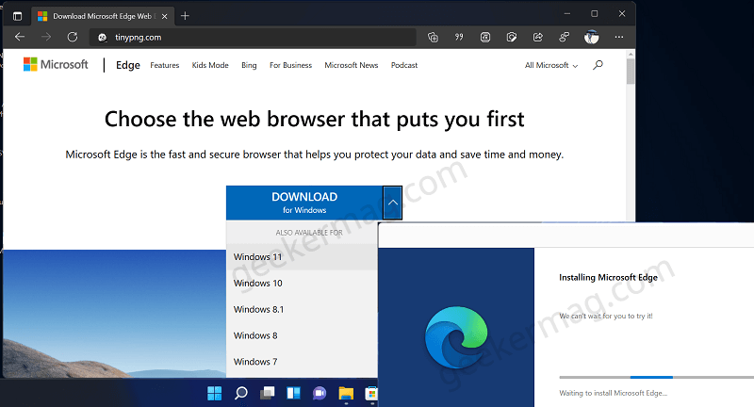Open File Explorer from taskbar
754x407 pixels.
pos(346,393)
